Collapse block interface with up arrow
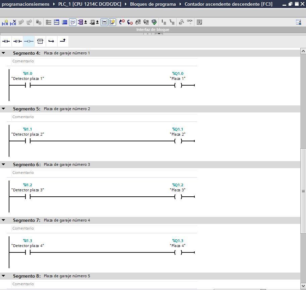 tap(147, 34)
